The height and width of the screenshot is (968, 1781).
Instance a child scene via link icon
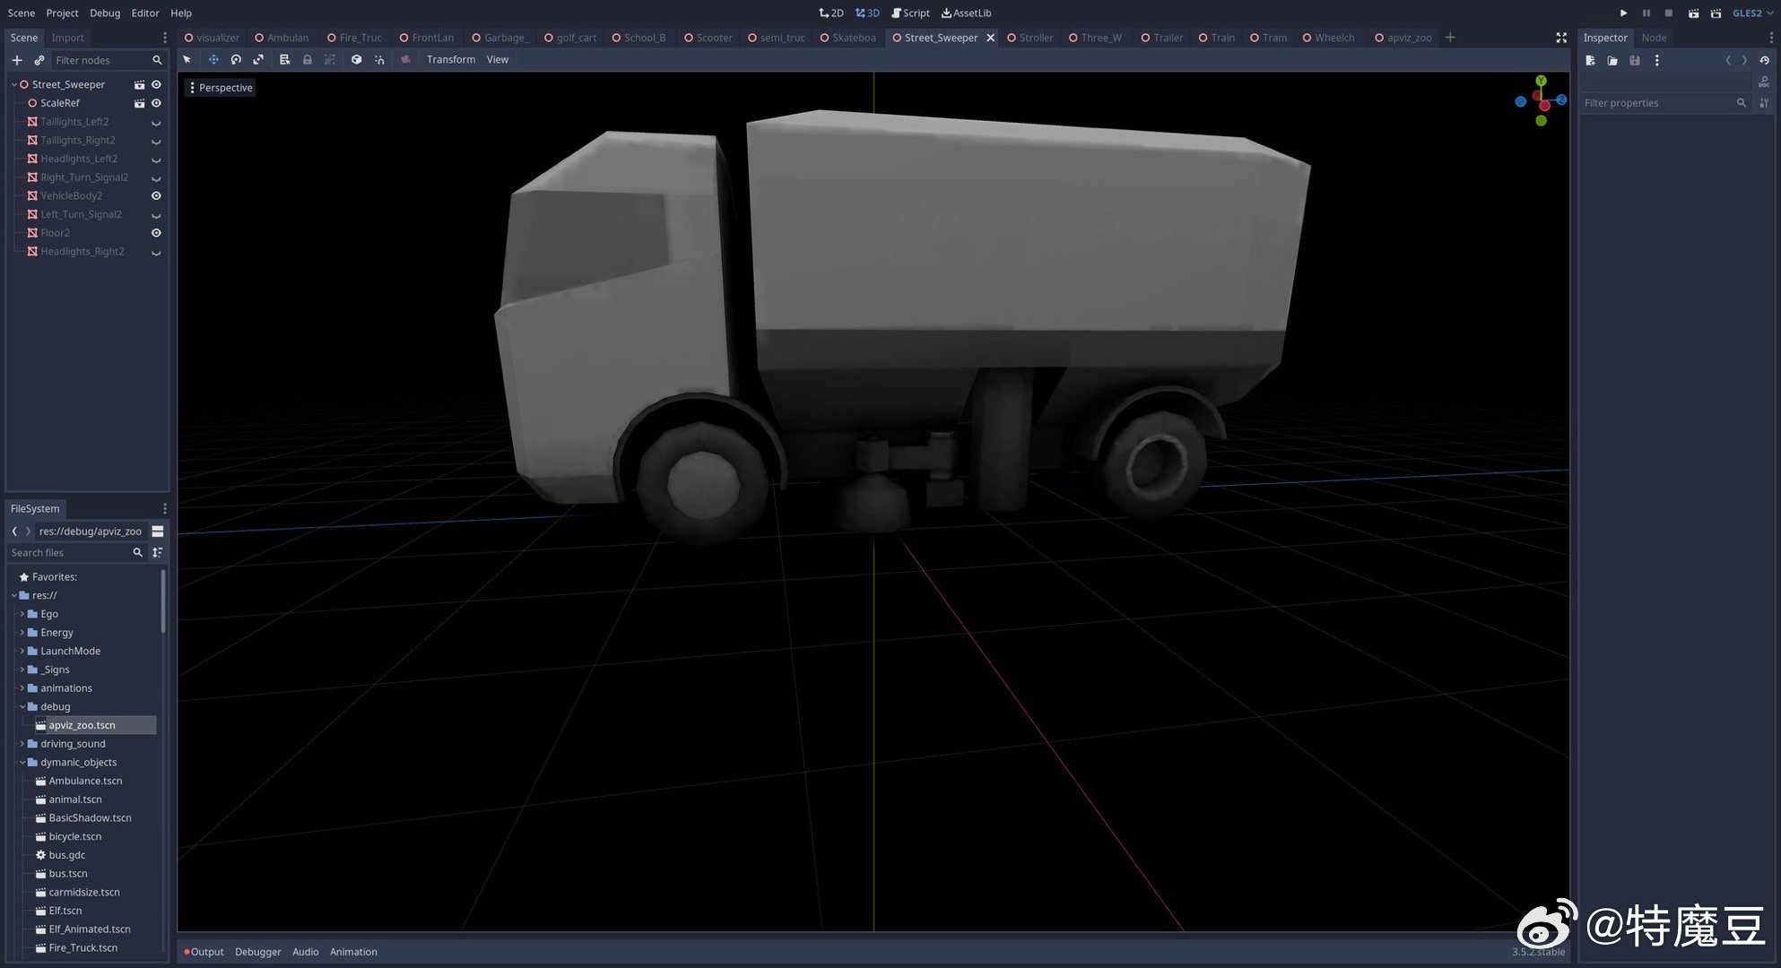click(39, 60)
